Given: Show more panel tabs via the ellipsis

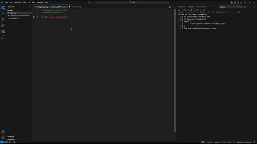Looking at the screenshot, I should [x=210, y=7].
